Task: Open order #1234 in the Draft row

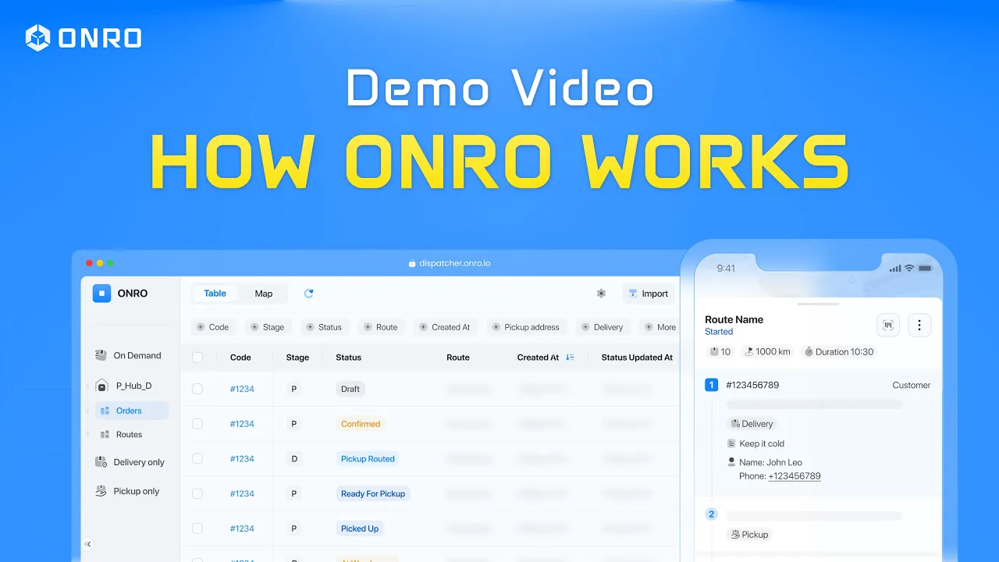Action: coord(242,389)
